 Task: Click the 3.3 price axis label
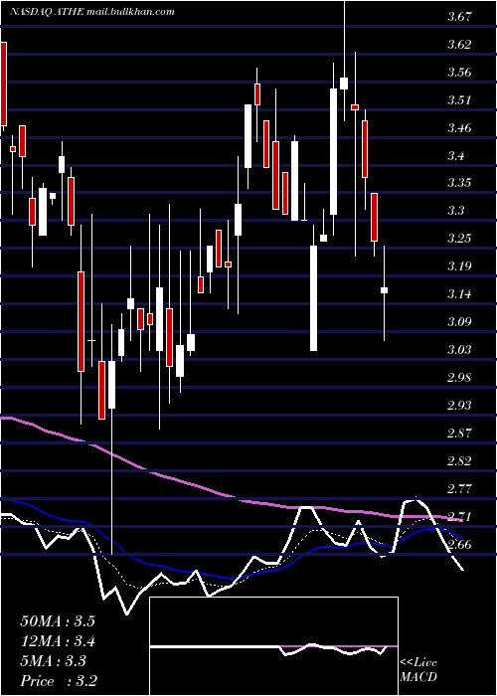pos(455,211)
